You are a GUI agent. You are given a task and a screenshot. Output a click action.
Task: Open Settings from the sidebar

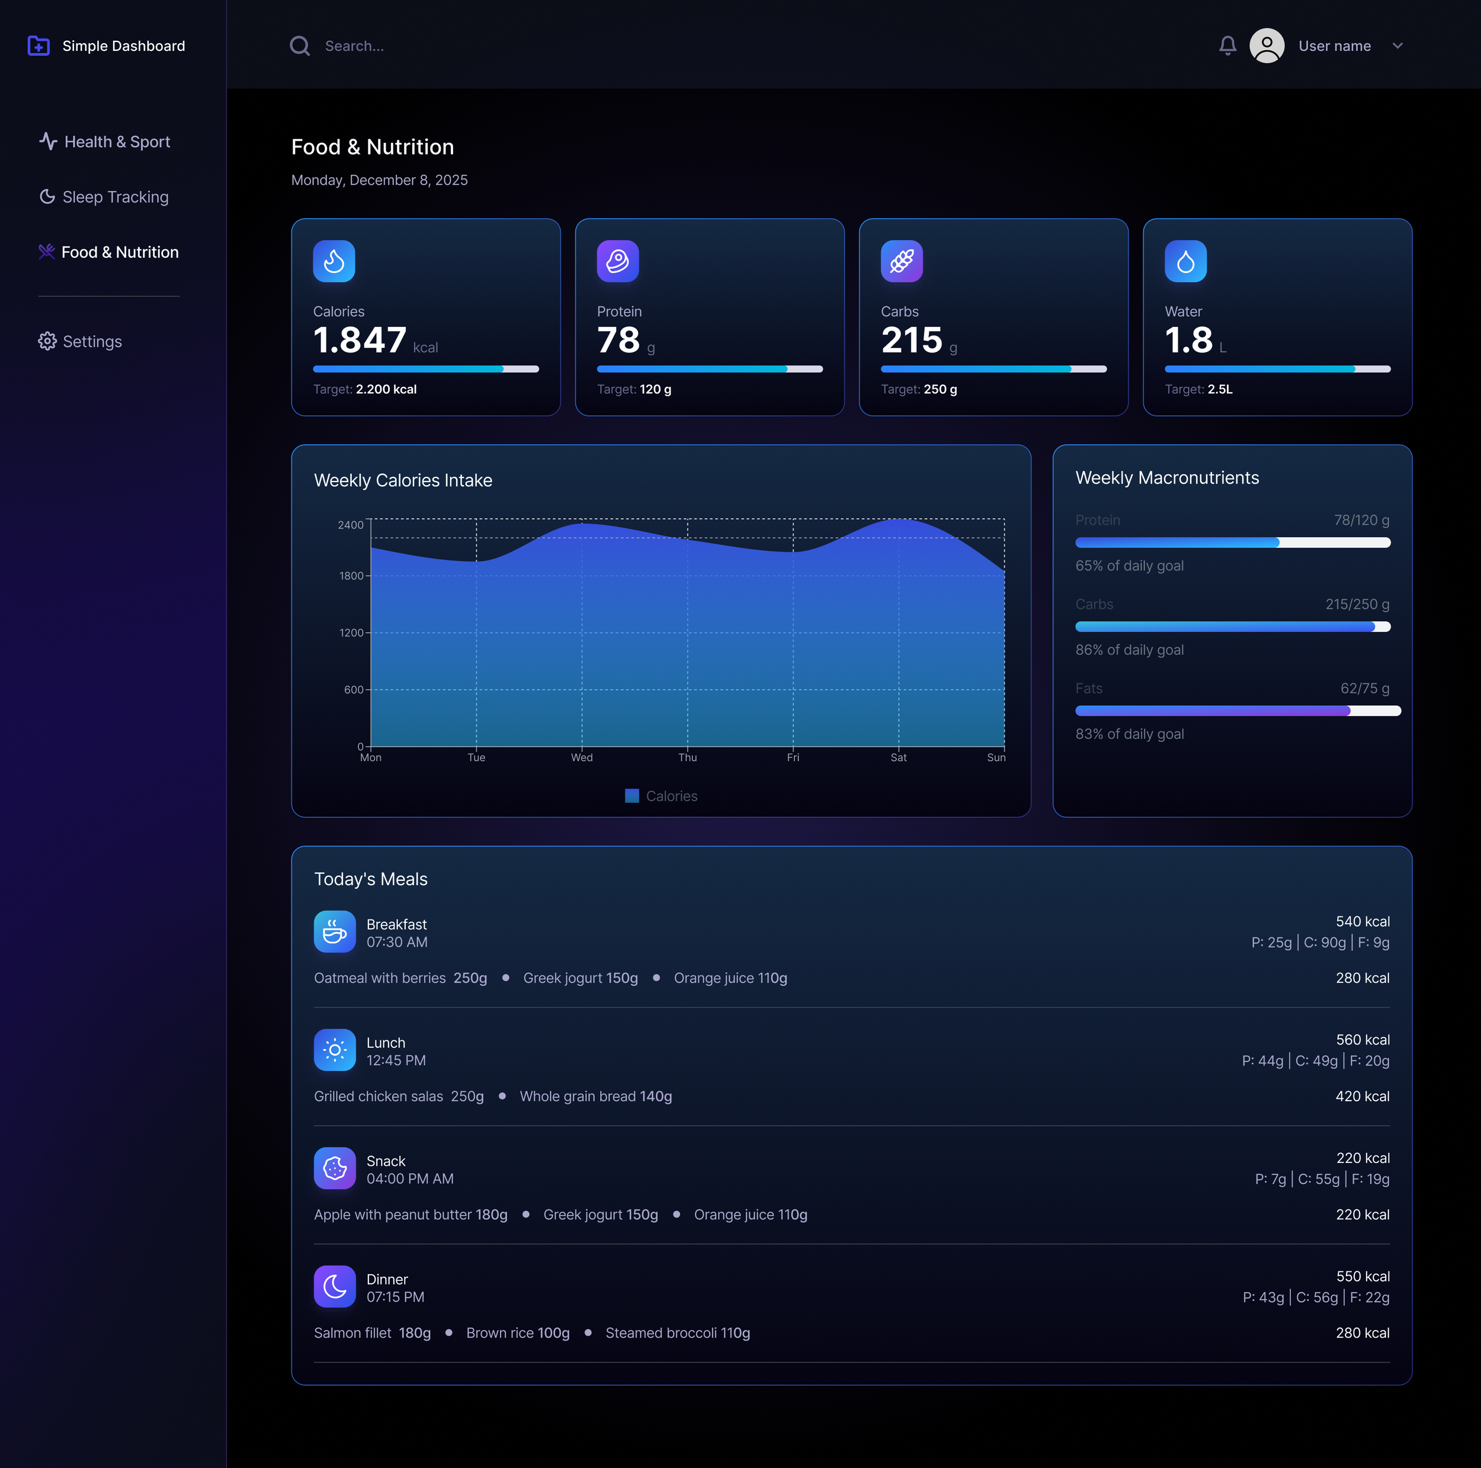pyautogui.click(x=81, y=341)
